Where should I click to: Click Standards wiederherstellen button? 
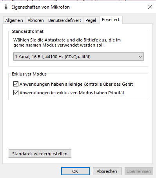(40, 154)
